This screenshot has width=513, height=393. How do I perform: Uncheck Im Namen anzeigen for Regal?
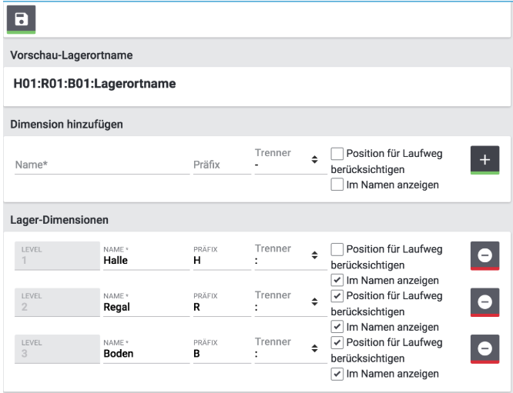[337, 327]
